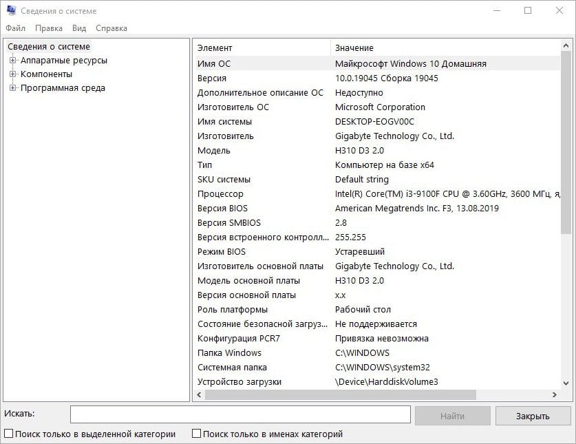The width and height of the screenshot is (576, 444).
Task: Expand the Компоненты tree node
Action: [x=12, y=74]
